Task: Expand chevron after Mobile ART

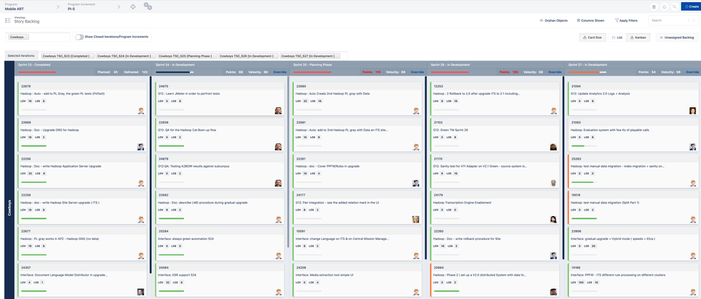Action: (58, 7)
